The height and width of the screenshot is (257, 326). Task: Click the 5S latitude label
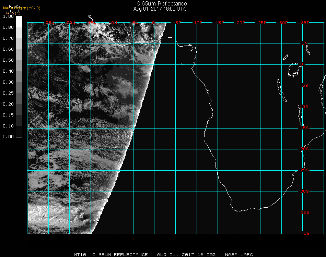click(305, 86)
